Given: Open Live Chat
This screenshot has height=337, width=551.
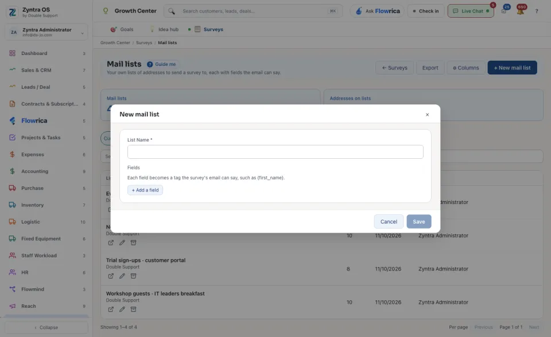Looking at the screenshot, I should [471, 11].
